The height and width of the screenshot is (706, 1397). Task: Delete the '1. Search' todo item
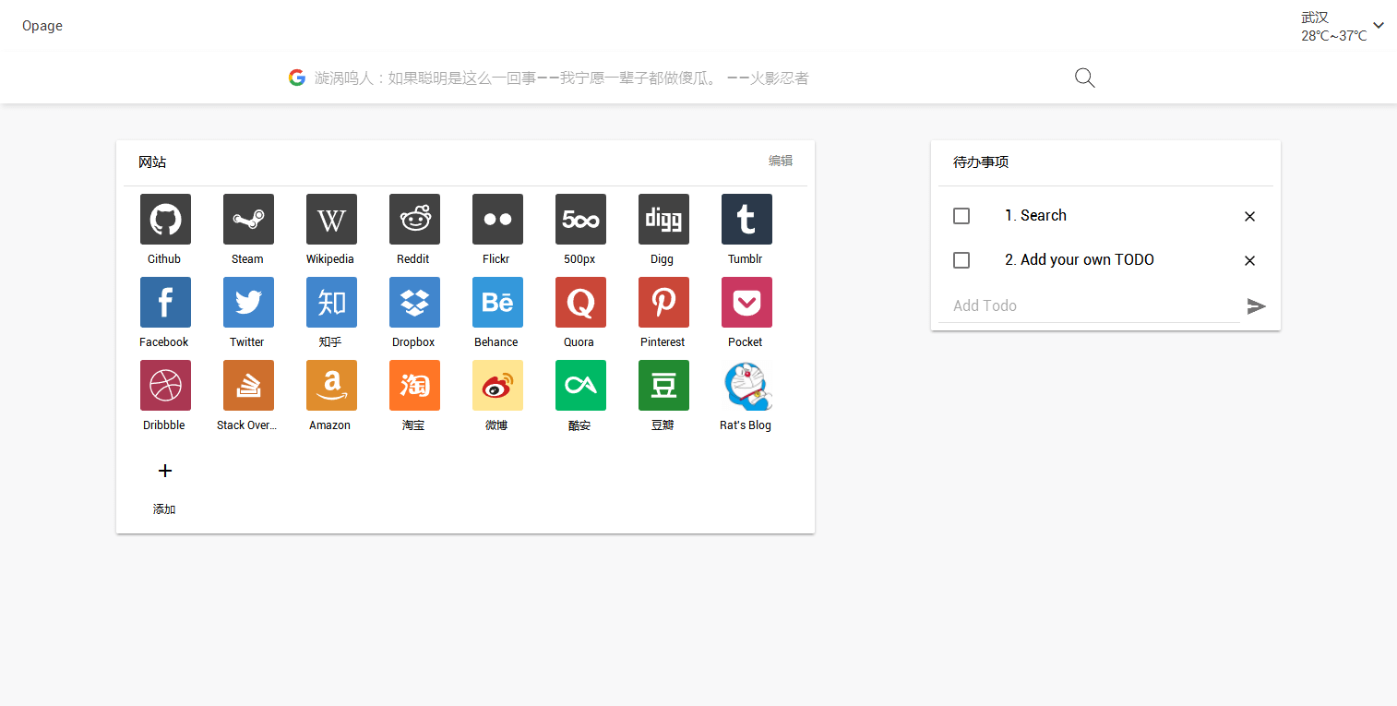point(1250,217)
